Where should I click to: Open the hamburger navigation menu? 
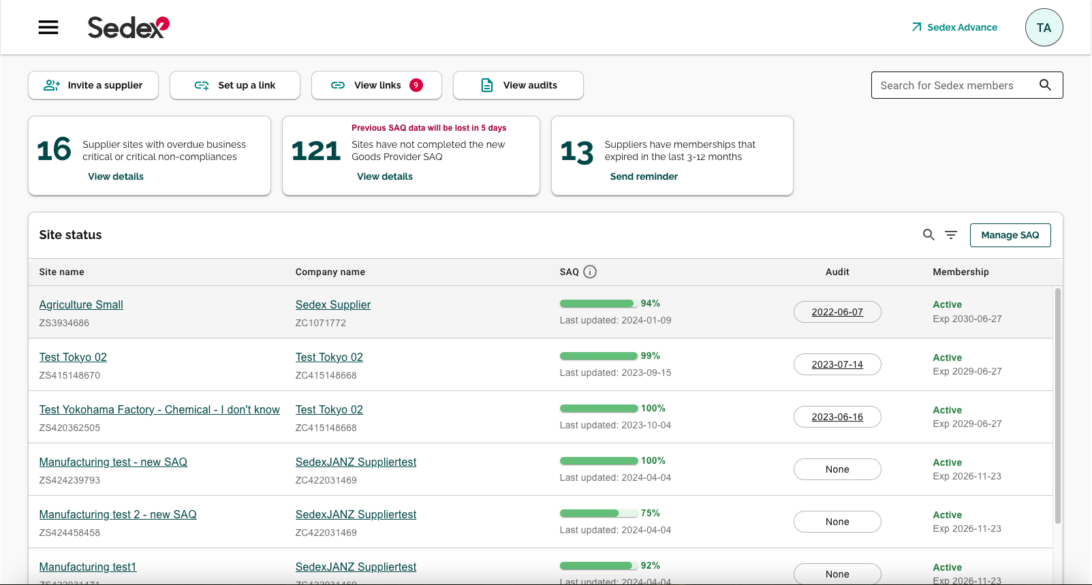[x=48, y=27]
